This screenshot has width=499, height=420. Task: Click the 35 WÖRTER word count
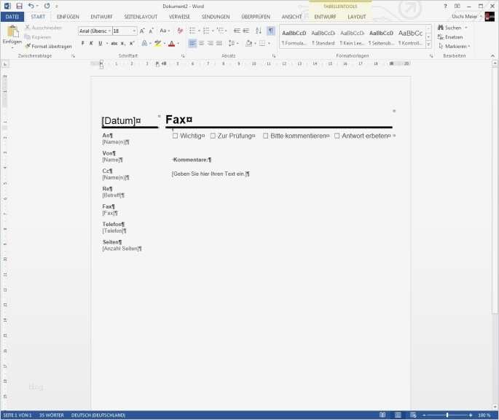[x=52, y=415]
